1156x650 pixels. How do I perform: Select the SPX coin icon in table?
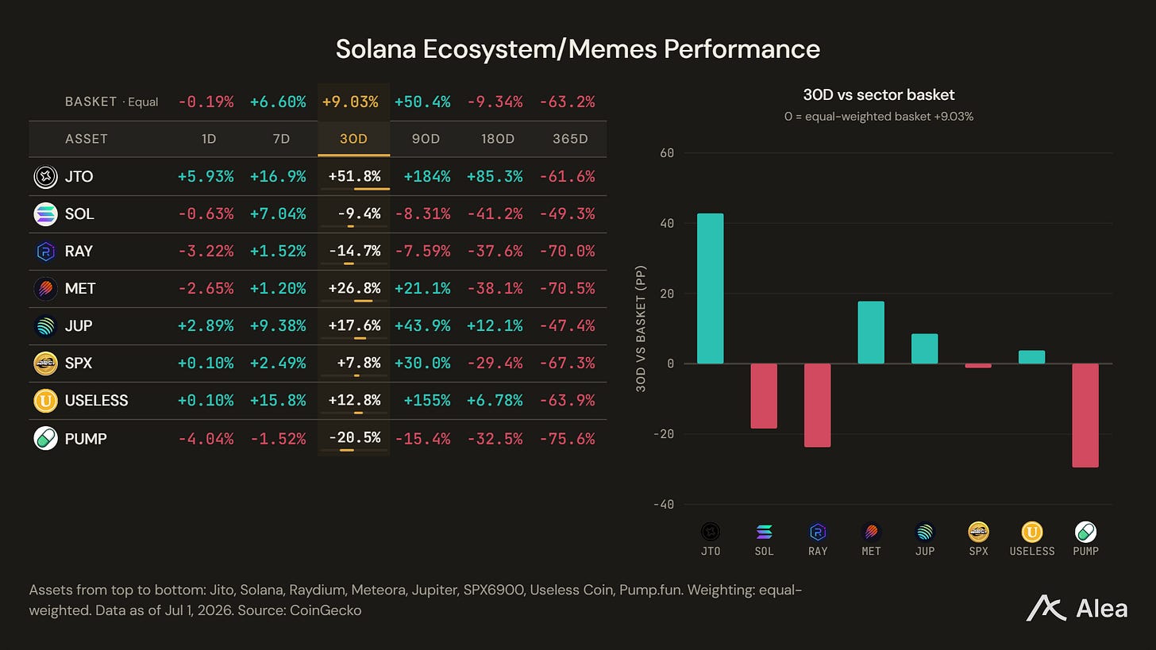[x=45, y=363]
